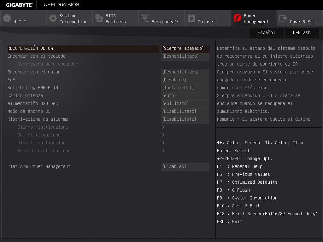The image size is (323, 242).
Task: Disable Alimentación USB DAC
Action: (185, 103)
